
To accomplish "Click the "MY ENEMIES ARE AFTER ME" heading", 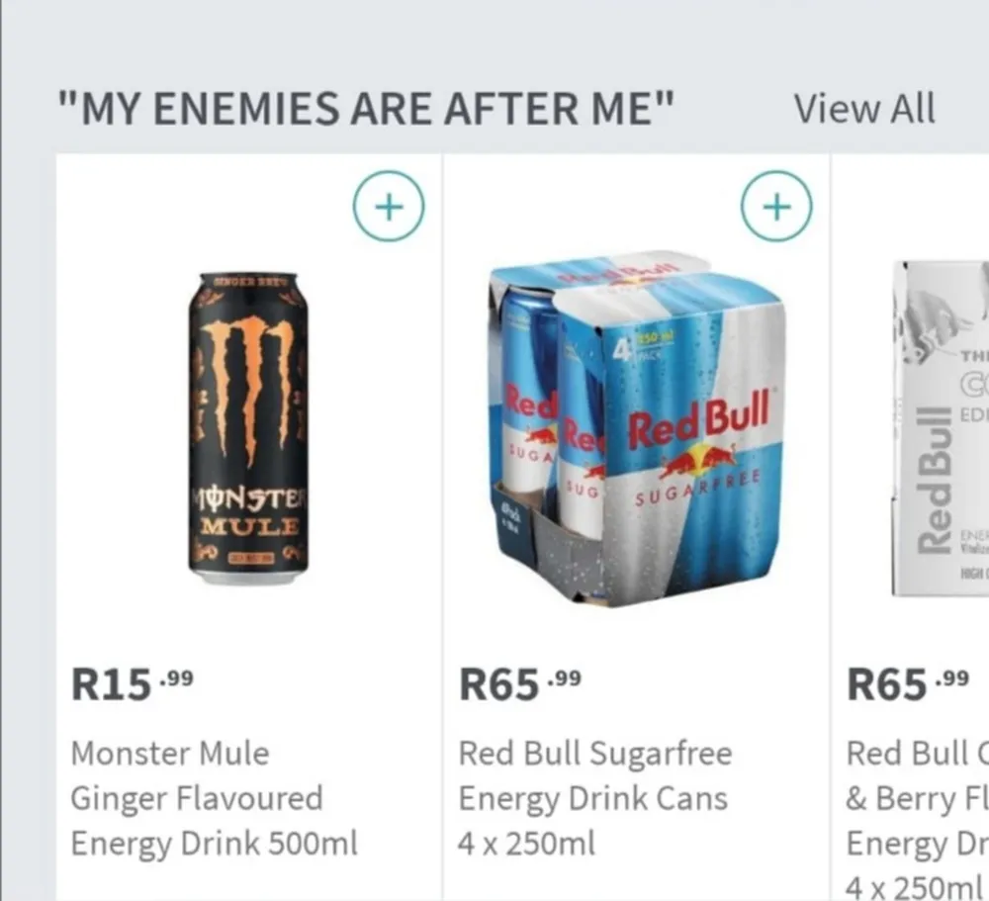I will pos(365,109).
